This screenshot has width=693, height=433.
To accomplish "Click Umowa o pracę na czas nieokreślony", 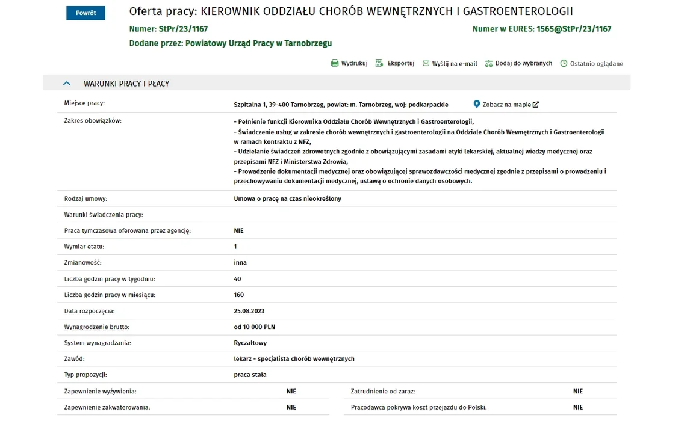I will [287, 198].
